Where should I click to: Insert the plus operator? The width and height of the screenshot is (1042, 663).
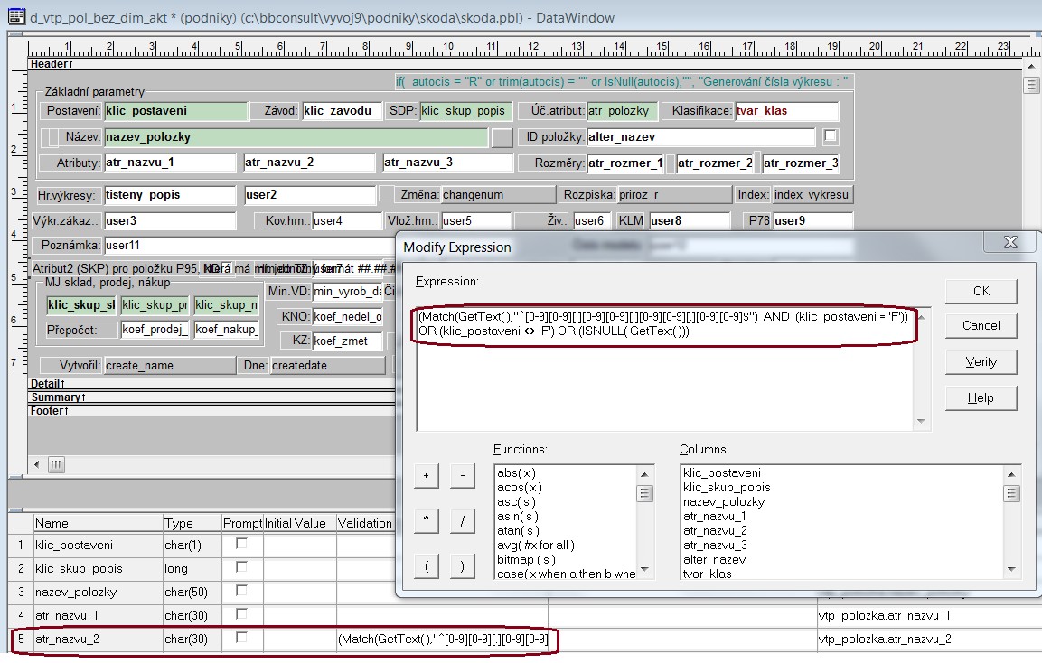tap(426, 476)
